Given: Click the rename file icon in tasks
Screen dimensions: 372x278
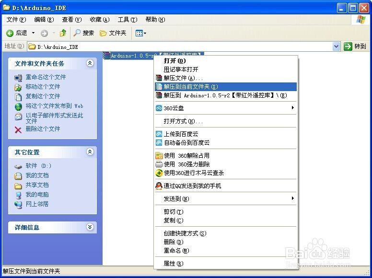Looking at the screenshot, I should click(x=18, y=78).
